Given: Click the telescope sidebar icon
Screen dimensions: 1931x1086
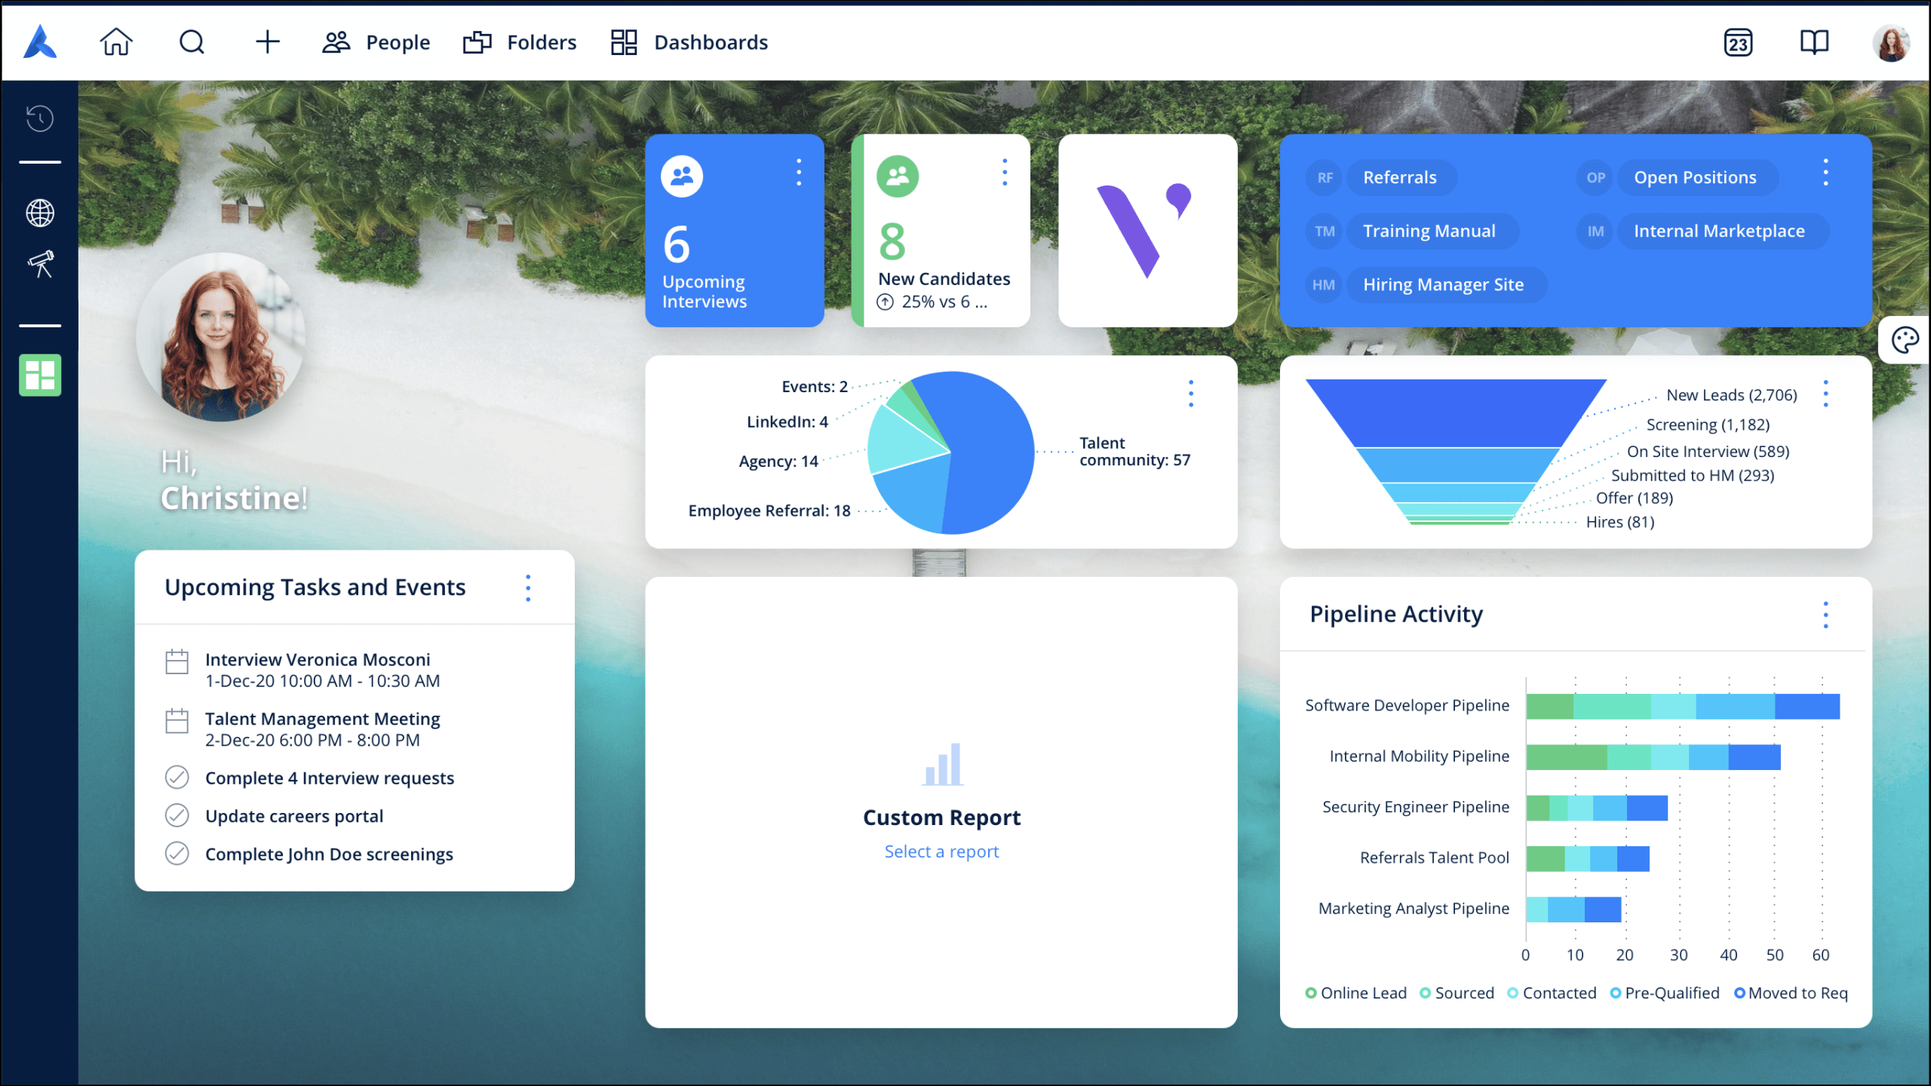Looking at the screenshot, I should click(40, 264).
